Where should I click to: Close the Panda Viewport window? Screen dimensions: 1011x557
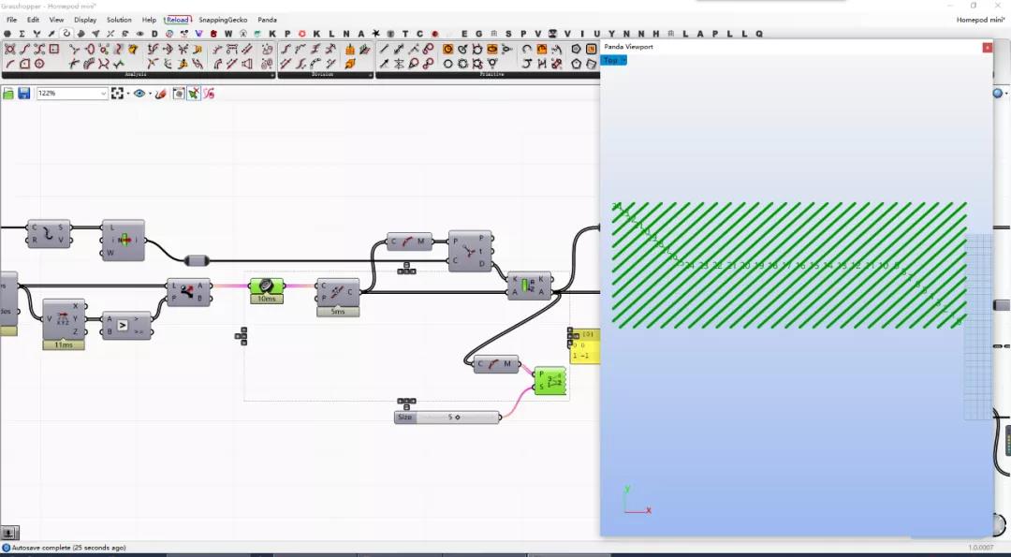[x=988, y=48]
